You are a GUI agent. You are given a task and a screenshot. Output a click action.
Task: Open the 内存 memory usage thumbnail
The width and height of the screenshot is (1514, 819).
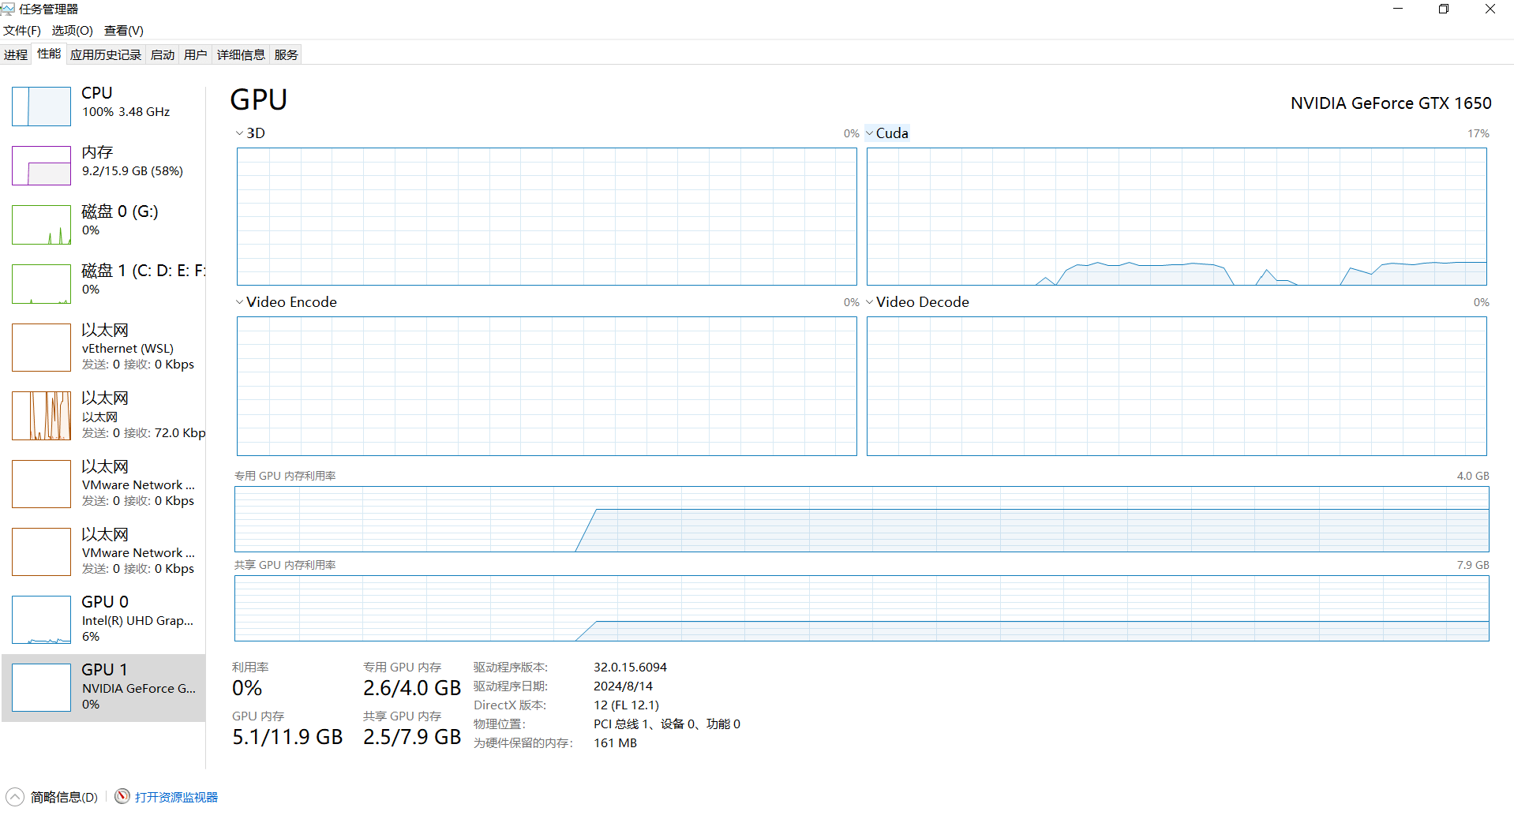coord(41,166)
